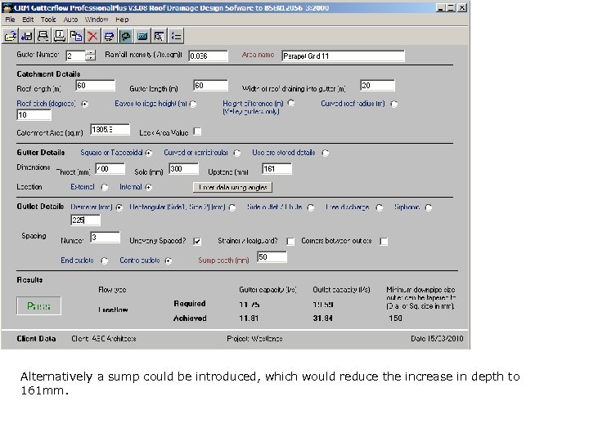Image resolution: width=589 pixels, height=441 pixels.
Task: Select Side outlet / chute option
Action: (311, 207)
